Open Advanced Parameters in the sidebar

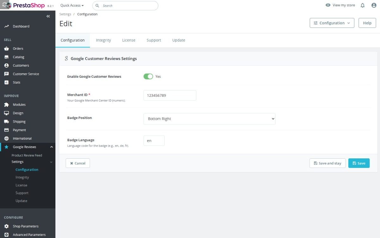click(29, 235)
